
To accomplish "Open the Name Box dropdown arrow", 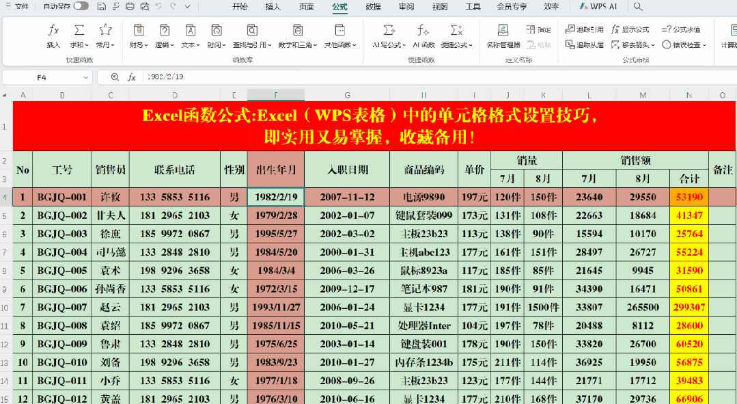I will point(86,77).
